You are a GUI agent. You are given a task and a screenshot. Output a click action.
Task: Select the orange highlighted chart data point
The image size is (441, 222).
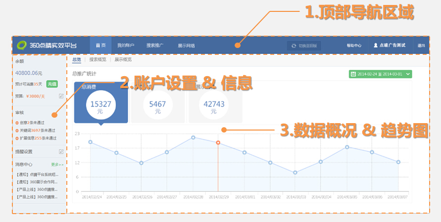pyautogui.click(x=218, y=142)
